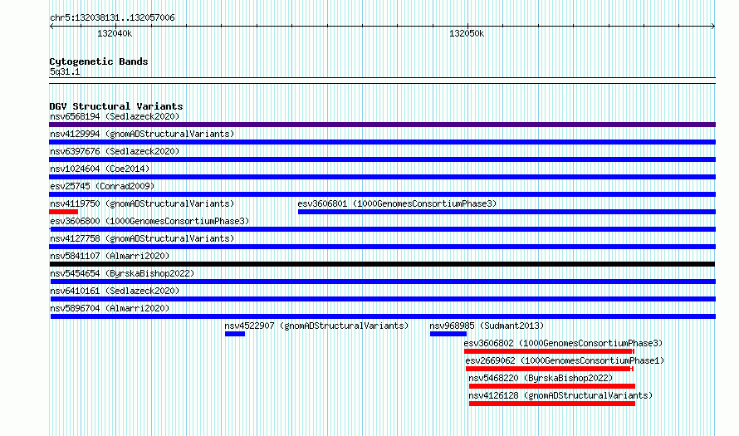Select esv3606802 (1000GenomesConsortiumPhase3) label
This screenshot has height=436, width=739.
[x=563, y=343]
